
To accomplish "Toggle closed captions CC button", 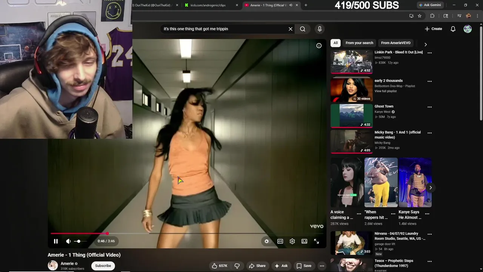I will [280, 241].
